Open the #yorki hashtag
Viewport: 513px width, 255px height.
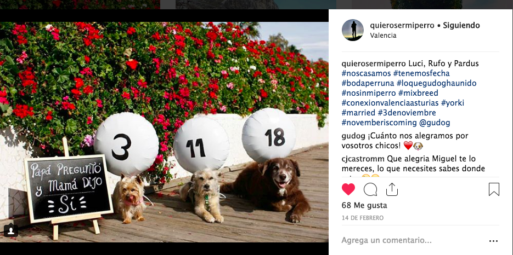[453, 103]
